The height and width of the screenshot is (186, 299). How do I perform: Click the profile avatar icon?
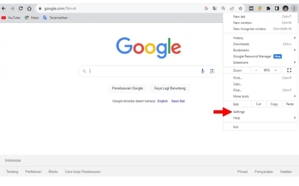pyautogui.click(x=286, y=8)
